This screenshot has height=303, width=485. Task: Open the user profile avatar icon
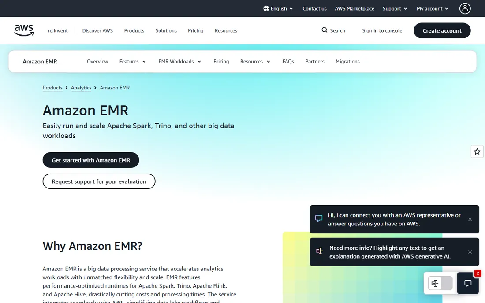coord(465,9)
